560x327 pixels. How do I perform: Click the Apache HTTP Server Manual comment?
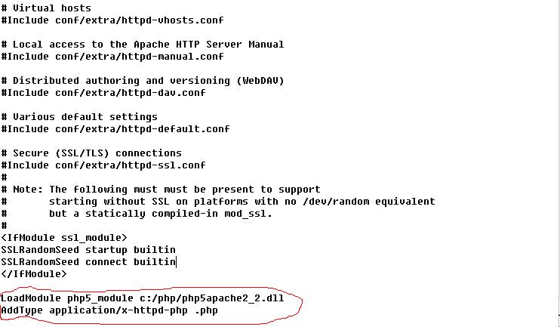pyautogui.click(x=143, y=44)
